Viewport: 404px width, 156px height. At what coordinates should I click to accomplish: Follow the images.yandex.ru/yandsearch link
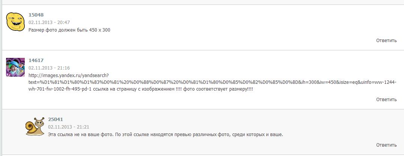click(69, 75)
